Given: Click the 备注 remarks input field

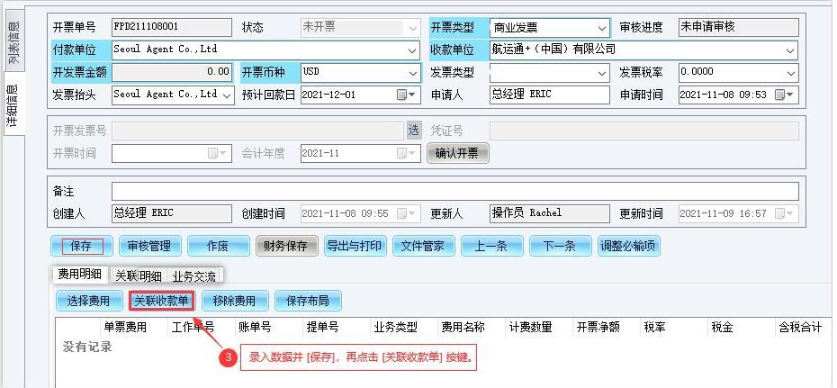Looking at the screenshot, I should tap(454, 191).
